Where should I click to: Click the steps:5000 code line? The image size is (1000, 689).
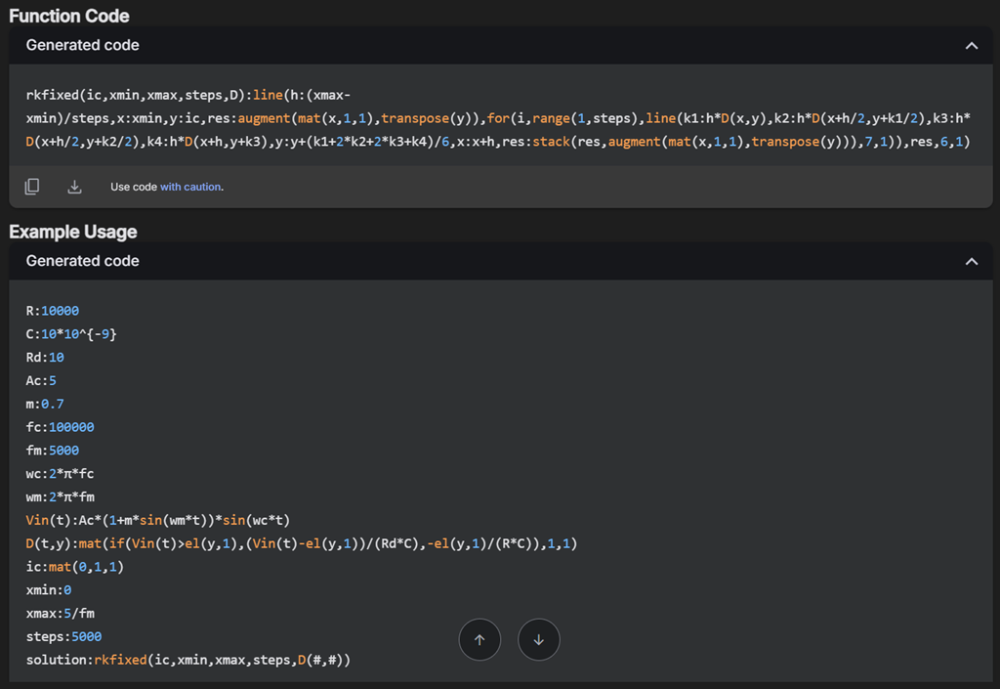pos(63,637)
